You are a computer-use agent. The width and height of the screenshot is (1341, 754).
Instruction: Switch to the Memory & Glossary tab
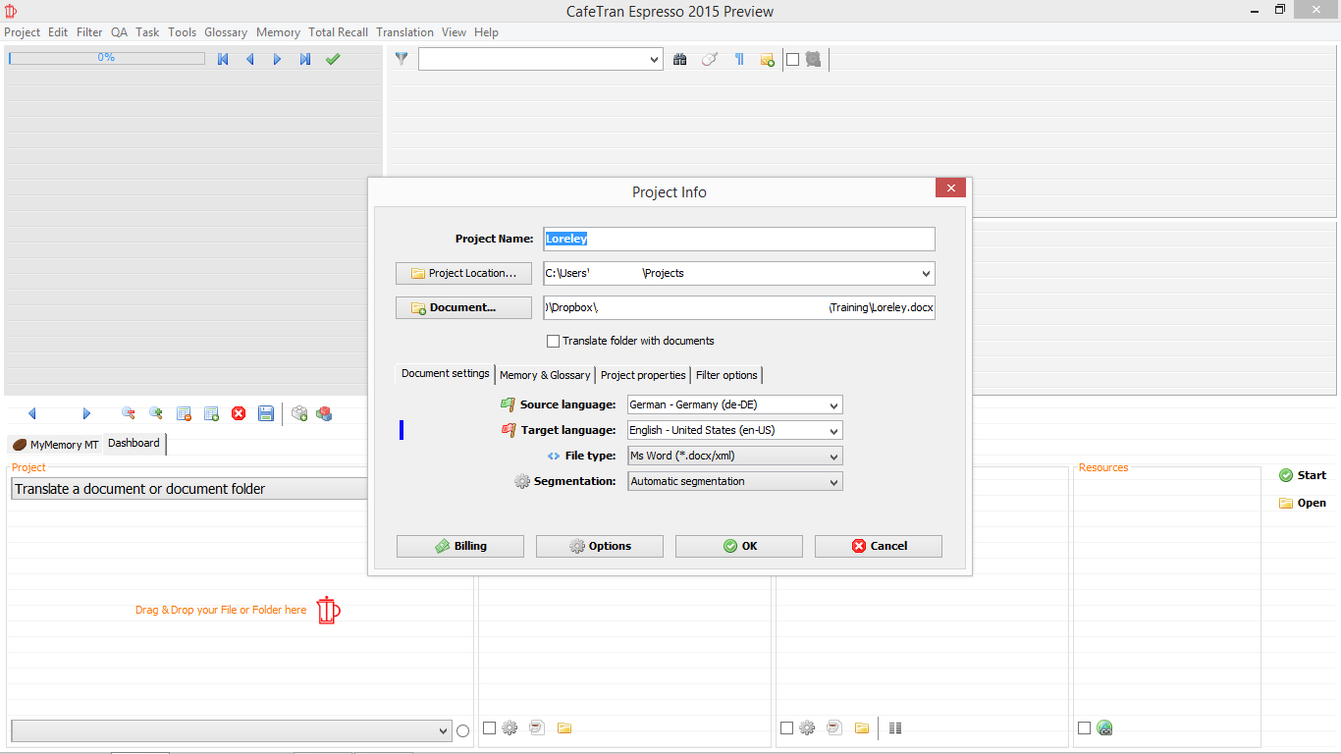545,375
